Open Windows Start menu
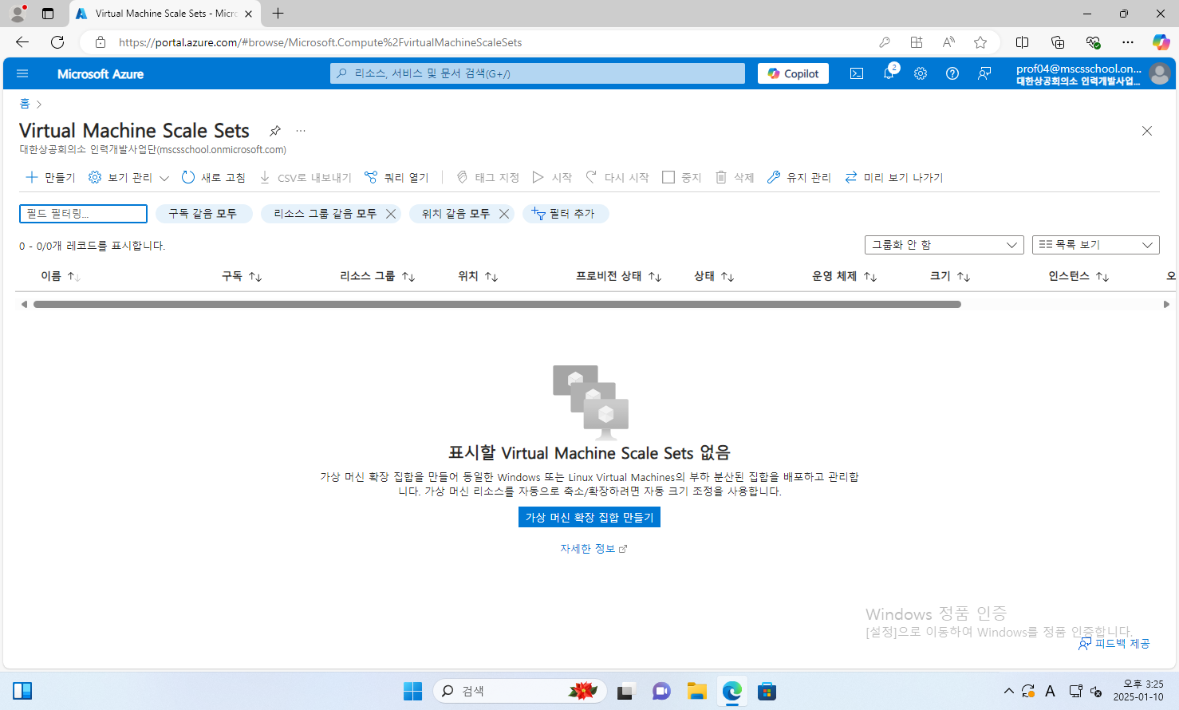Viewport: 1179px width, 710px height. click(x=412, y=691)
